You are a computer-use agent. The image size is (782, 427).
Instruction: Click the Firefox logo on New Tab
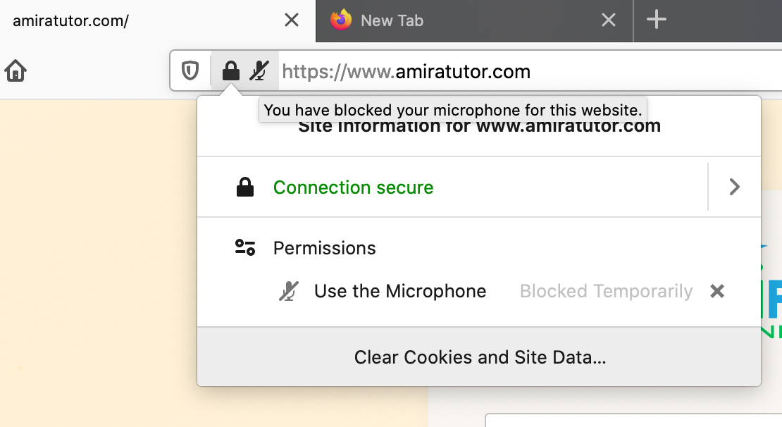341,20
